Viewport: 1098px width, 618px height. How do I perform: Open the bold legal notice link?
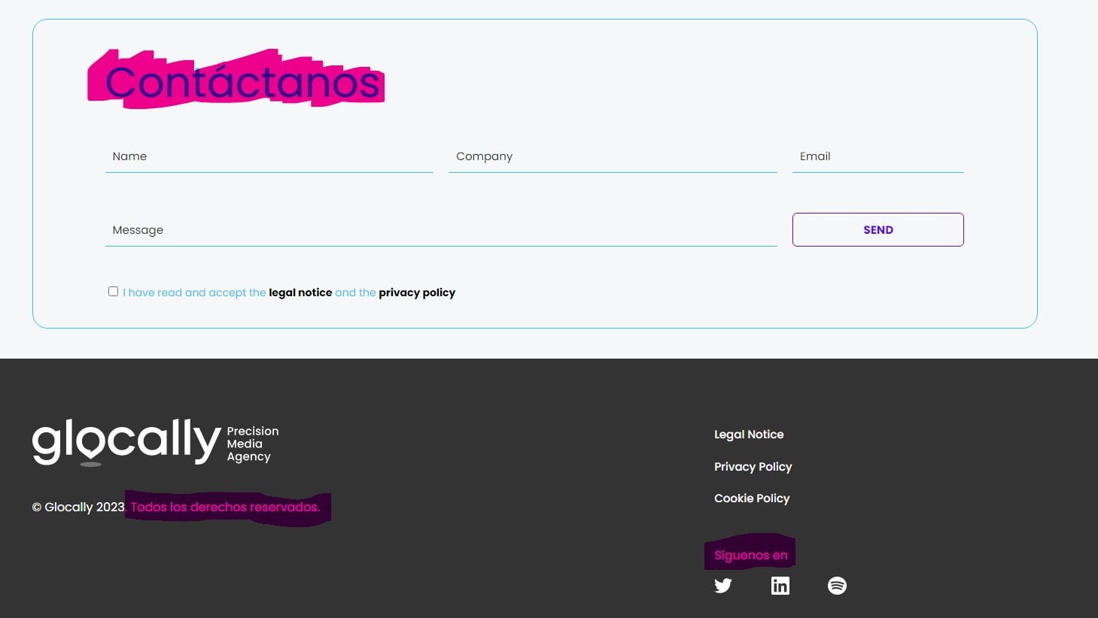click(x=300, y=292)
